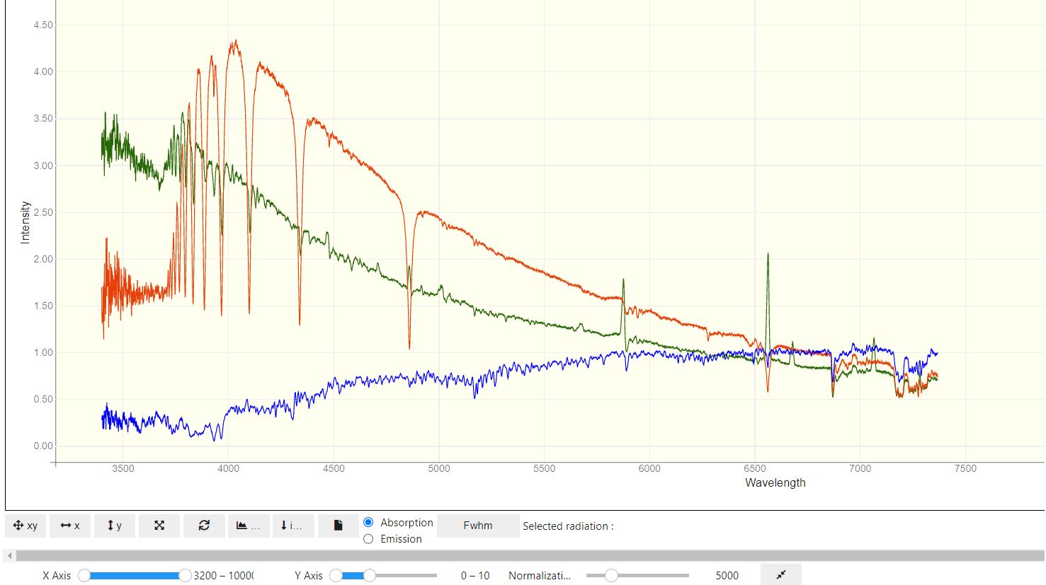The width and height of the screenshot is (1046, 585).
Task: Select the horizontal x-axis zoom tool
Action: tap(70, 526)
